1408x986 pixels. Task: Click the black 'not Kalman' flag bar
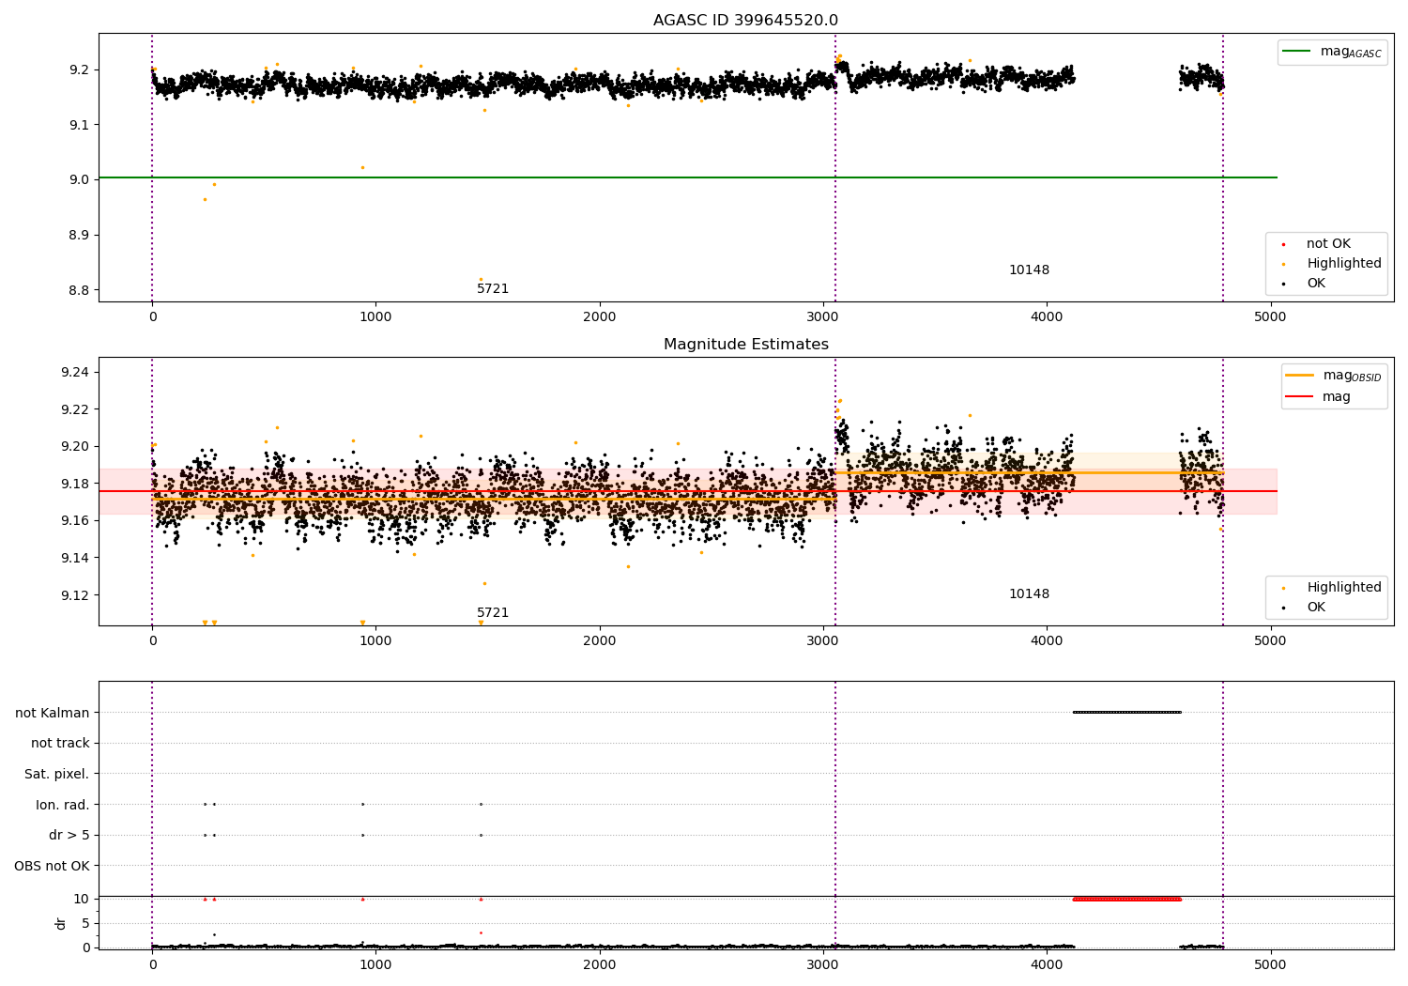[x=1126, y=712]
